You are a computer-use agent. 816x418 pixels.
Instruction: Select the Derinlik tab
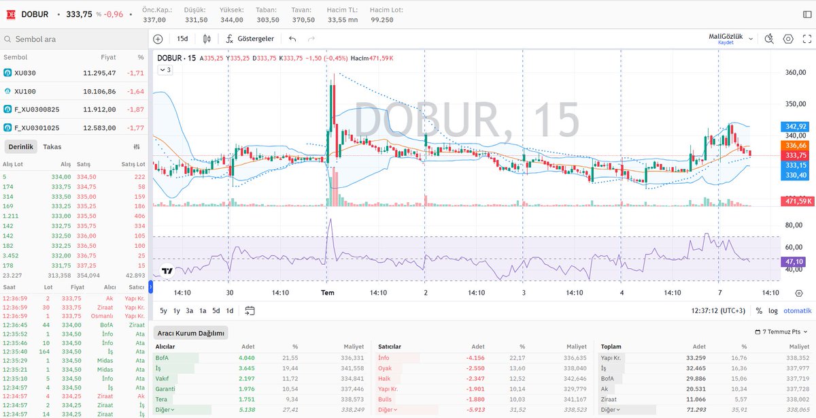[20, 146]
